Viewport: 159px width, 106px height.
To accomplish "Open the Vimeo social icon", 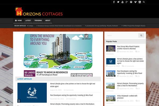I will click(x=135, y=2).
